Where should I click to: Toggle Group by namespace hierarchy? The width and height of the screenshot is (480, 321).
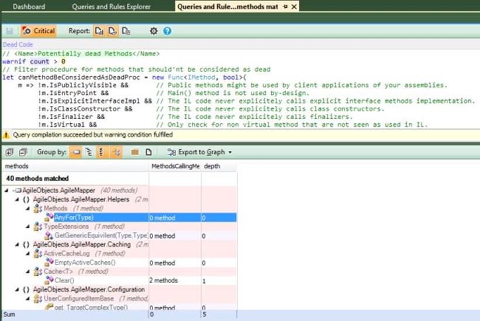click(89, 152)
